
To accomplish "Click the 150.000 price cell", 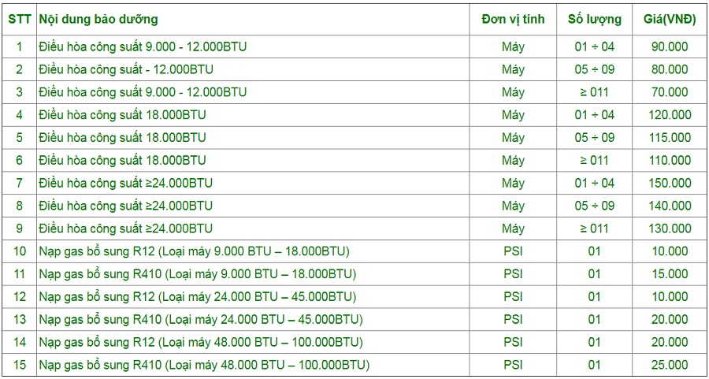I will pos(670,184).
